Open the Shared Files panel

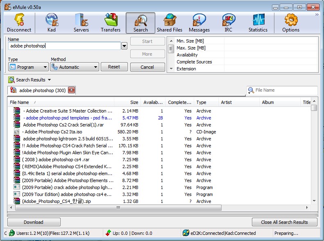tap(170, 23)
